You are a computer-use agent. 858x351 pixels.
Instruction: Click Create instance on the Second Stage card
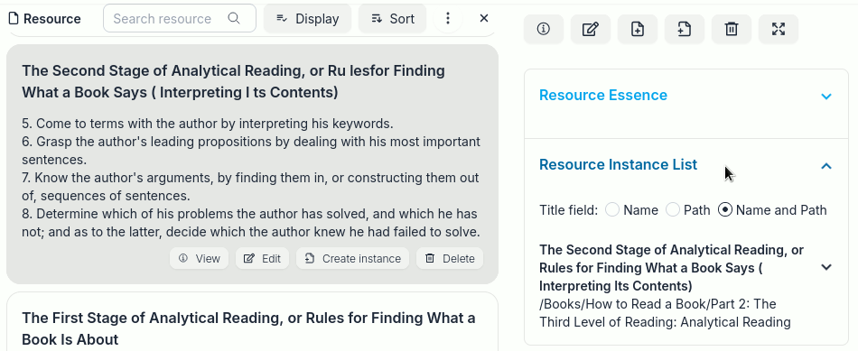353,259
